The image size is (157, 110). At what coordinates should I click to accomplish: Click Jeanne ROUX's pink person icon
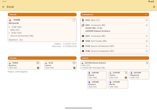pyautogui.click(x=46, y=63)
